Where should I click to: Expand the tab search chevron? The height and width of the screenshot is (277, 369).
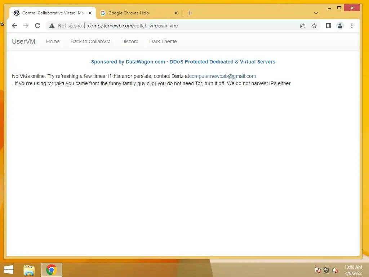316,13
